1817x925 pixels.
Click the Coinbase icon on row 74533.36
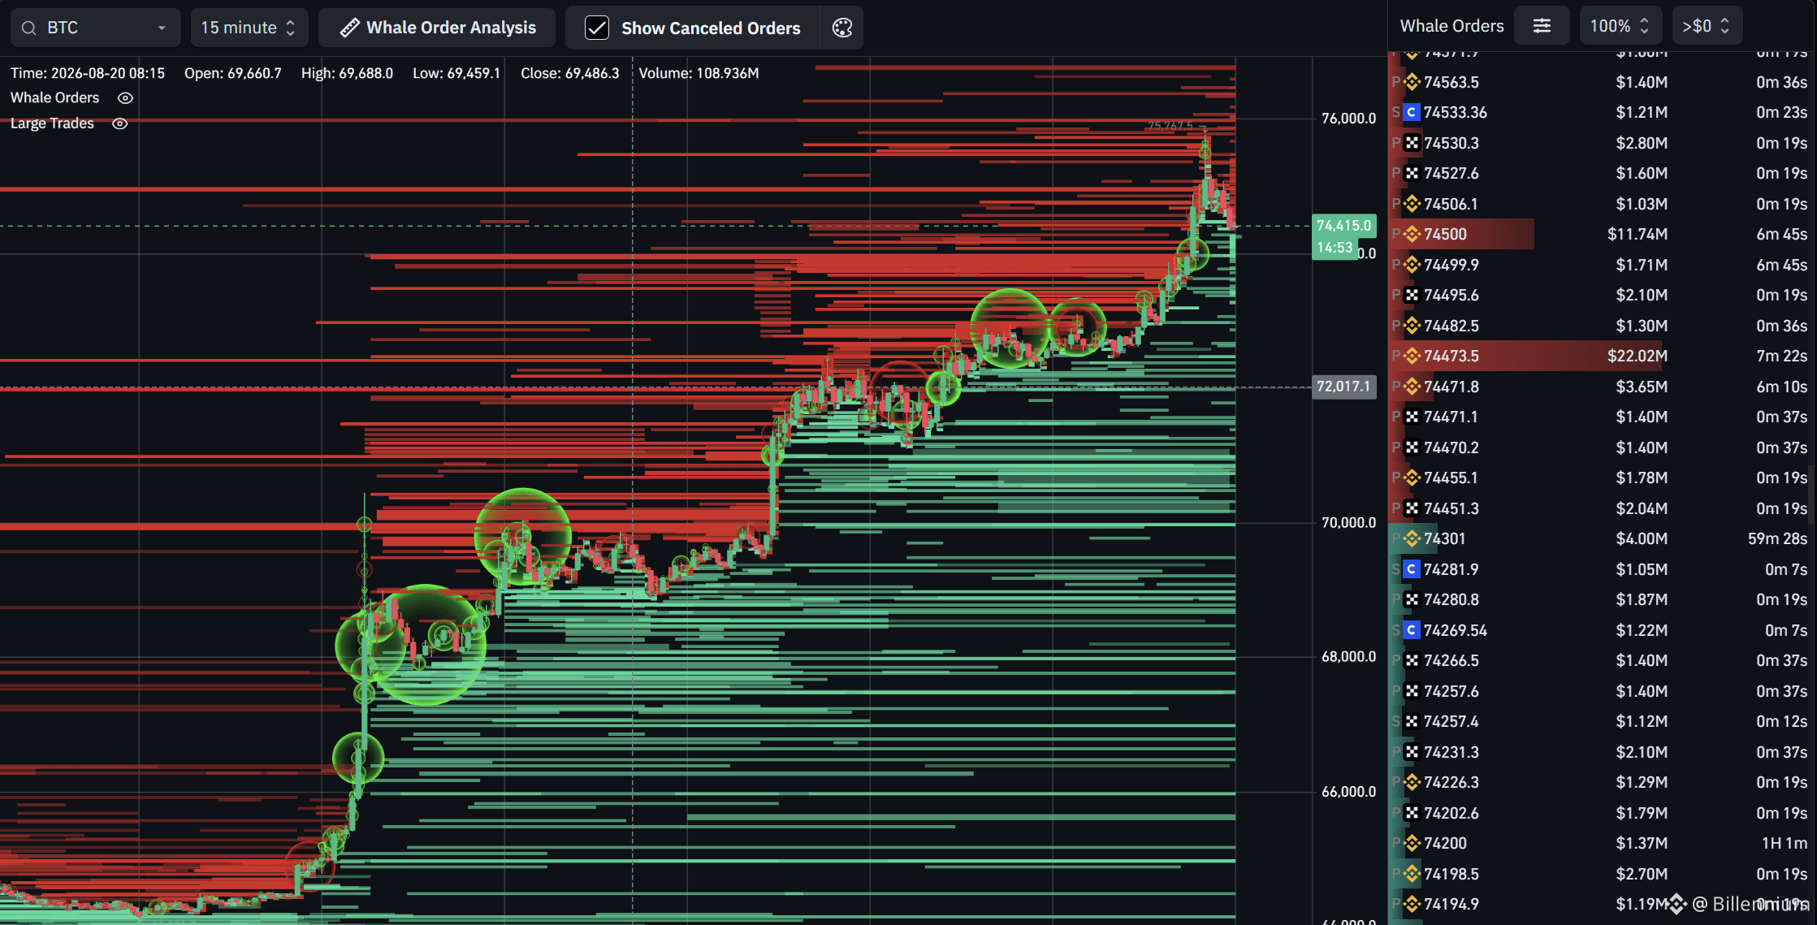[x=1412, y=112]
